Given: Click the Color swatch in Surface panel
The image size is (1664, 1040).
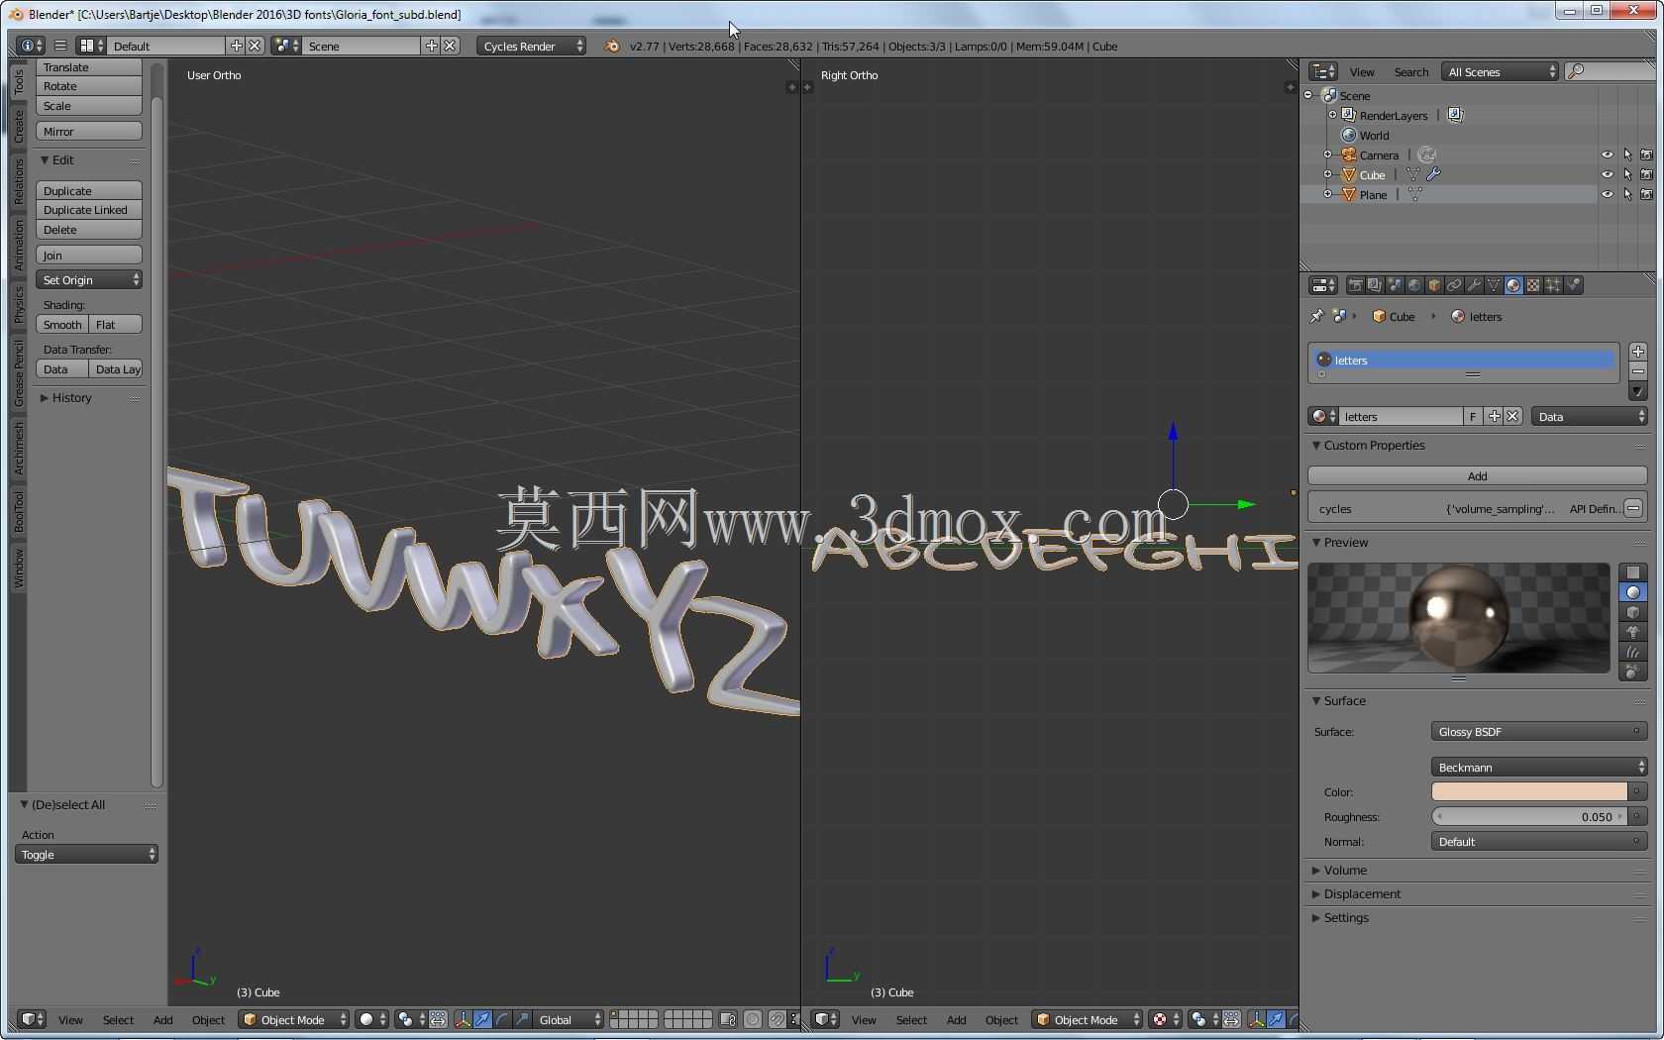Looking at the screenshot, I should [x=1529, y=791].
